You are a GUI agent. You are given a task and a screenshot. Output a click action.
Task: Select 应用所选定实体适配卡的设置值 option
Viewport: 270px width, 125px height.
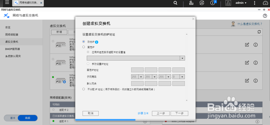(88, 52)
